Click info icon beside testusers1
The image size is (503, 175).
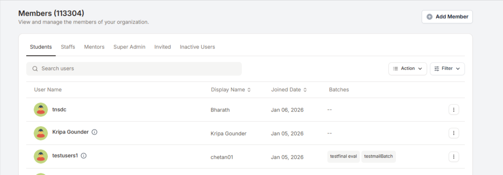pos(83,156)
